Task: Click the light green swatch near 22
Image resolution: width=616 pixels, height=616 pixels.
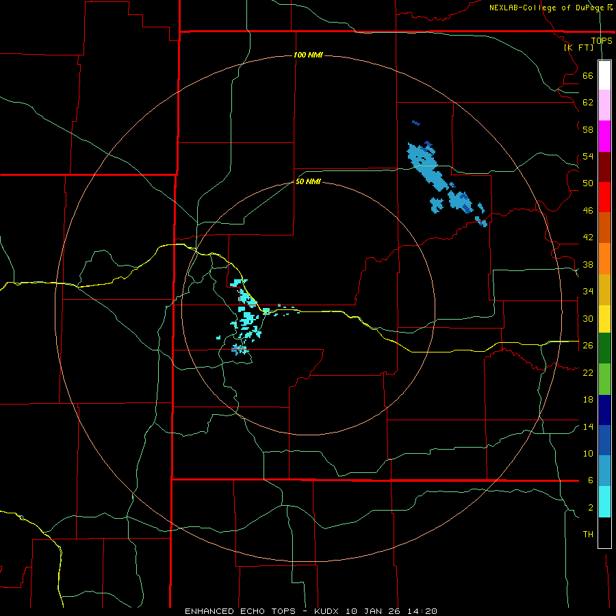Action: [x=604, y=378]
